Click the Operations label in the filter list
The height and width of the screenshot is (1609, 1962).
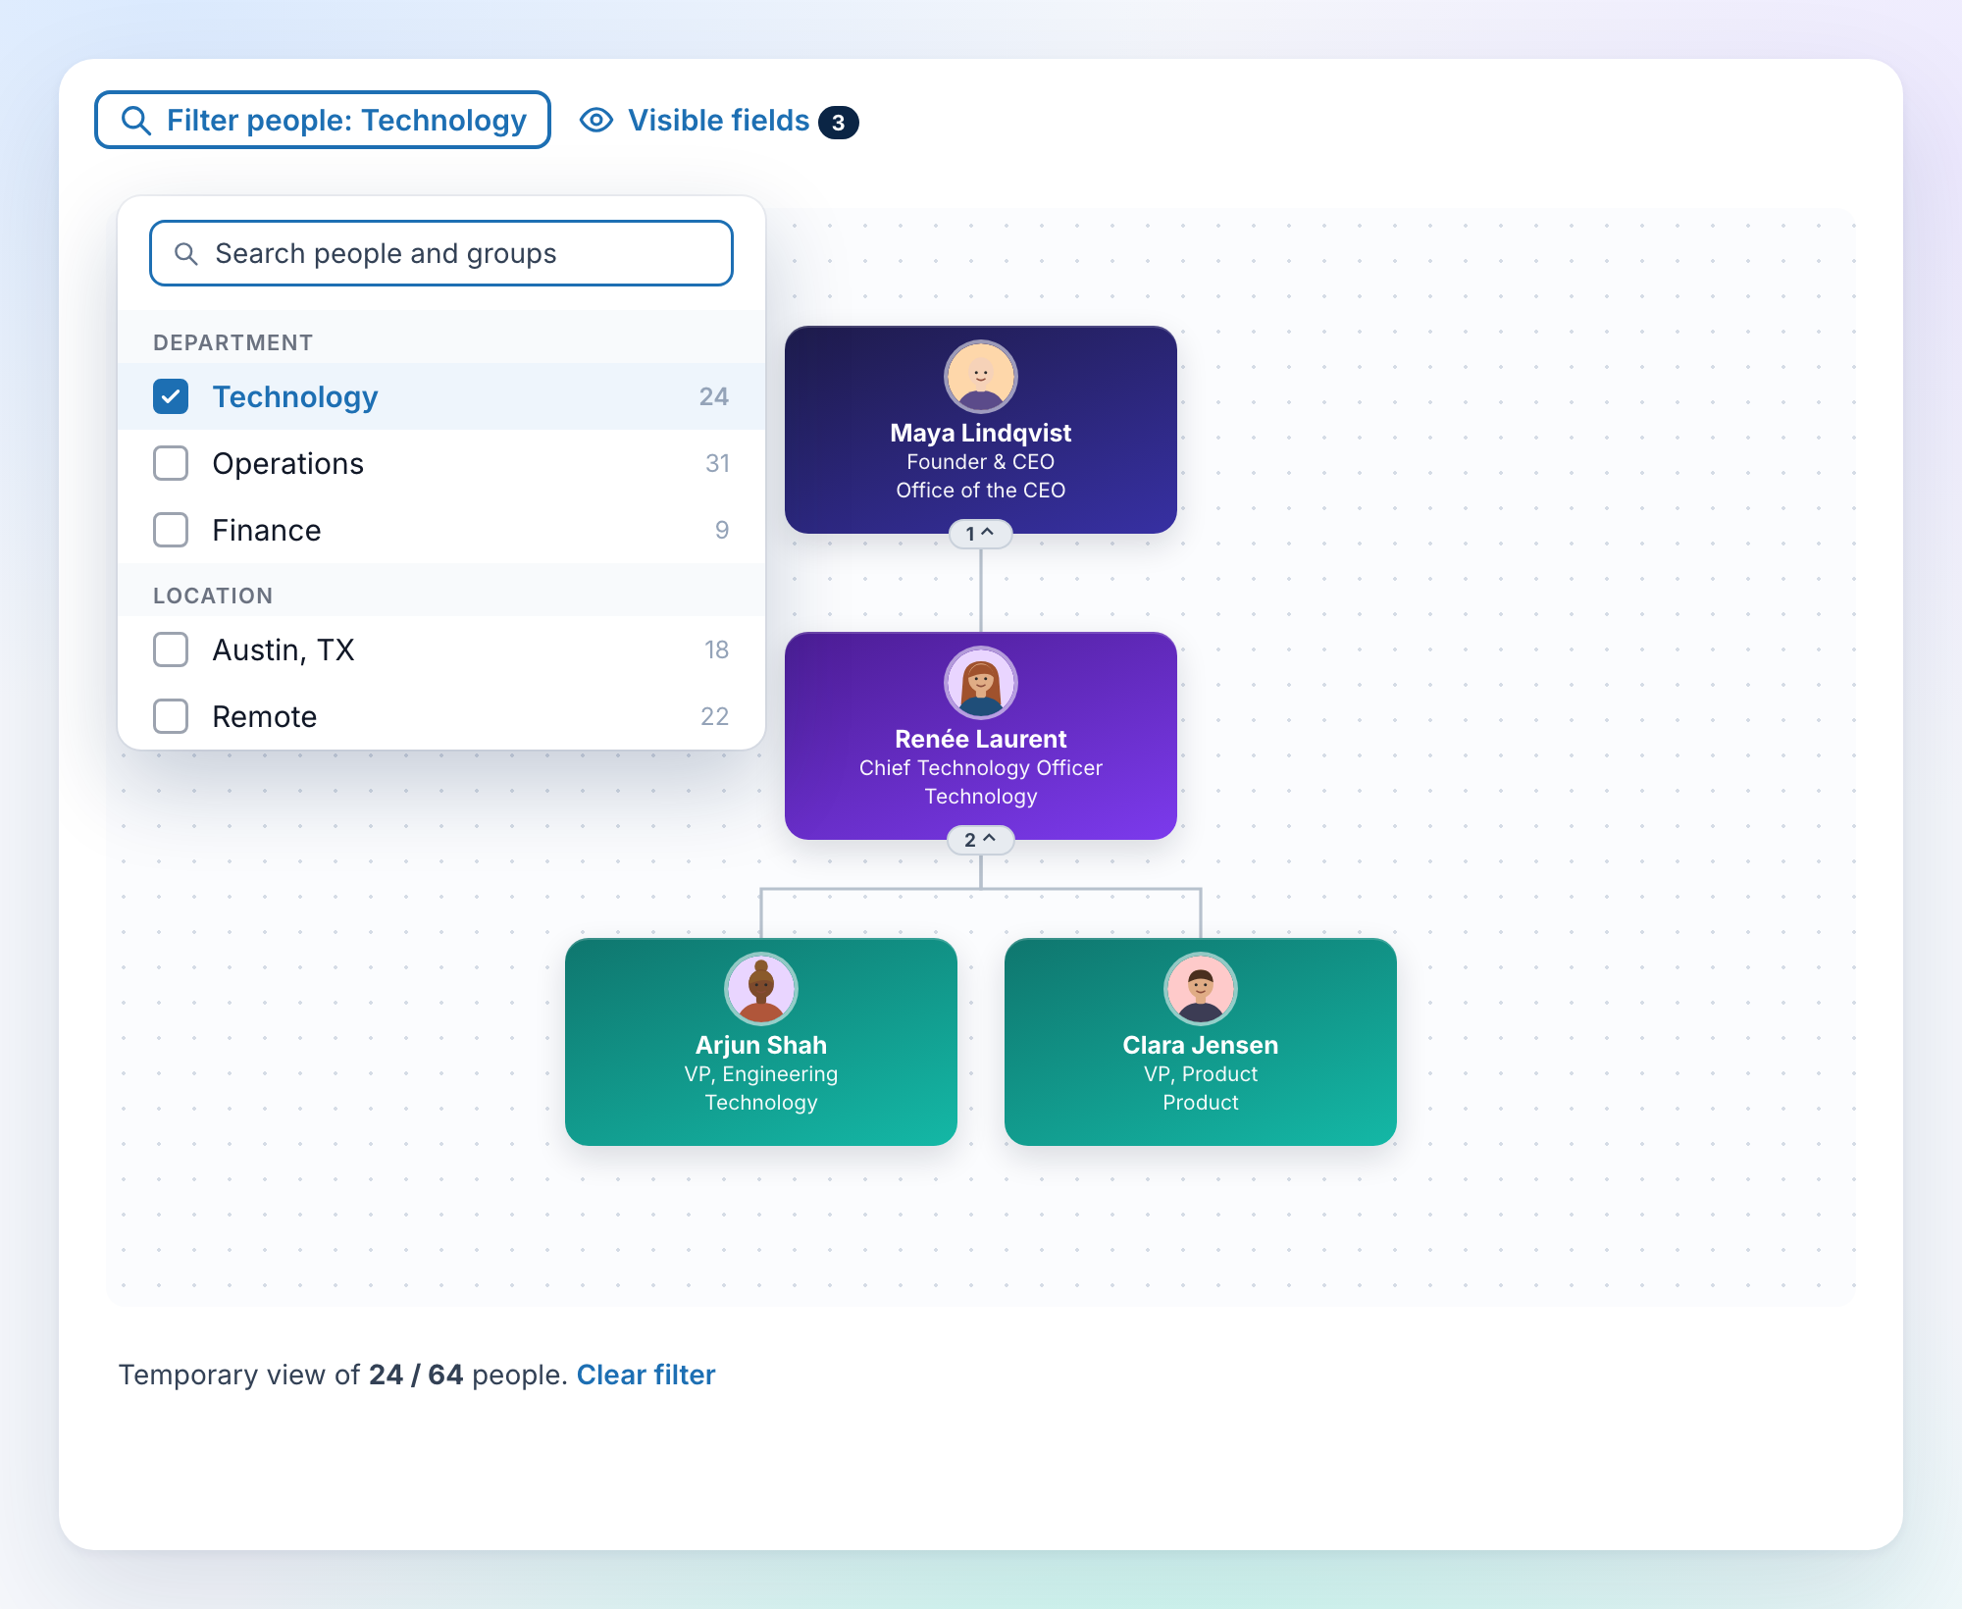(x=288, y=463)
